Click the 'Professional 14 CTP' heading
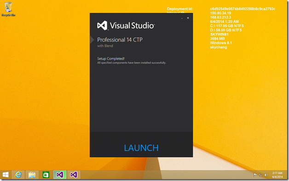289x181 pixels. click(120, 40)
